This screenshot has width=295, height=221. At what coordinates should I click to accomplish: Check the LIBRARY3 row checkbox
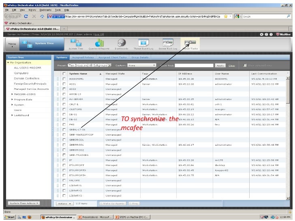pos(64,195)
